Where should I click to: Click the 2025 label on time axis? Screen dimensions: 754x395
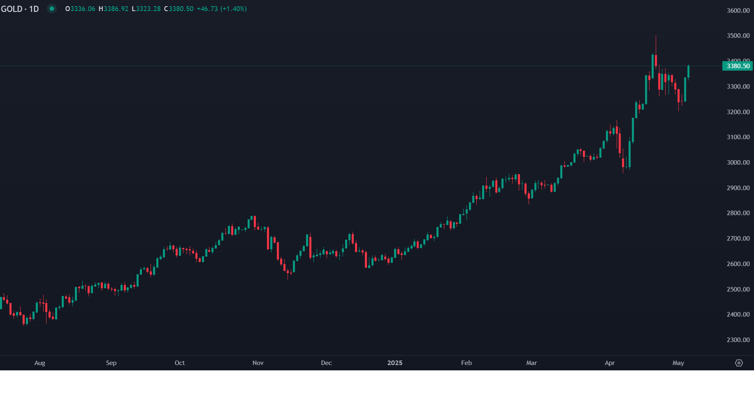tap(395, 363)
